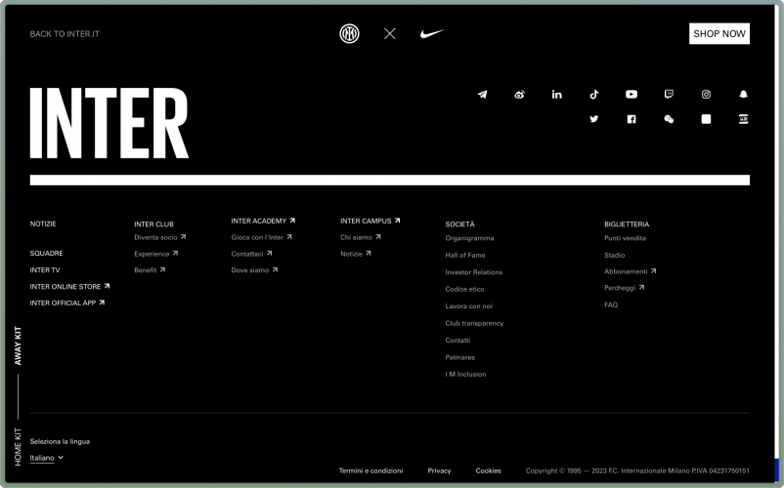Click the Nike swoosh logo

[432, 33]
